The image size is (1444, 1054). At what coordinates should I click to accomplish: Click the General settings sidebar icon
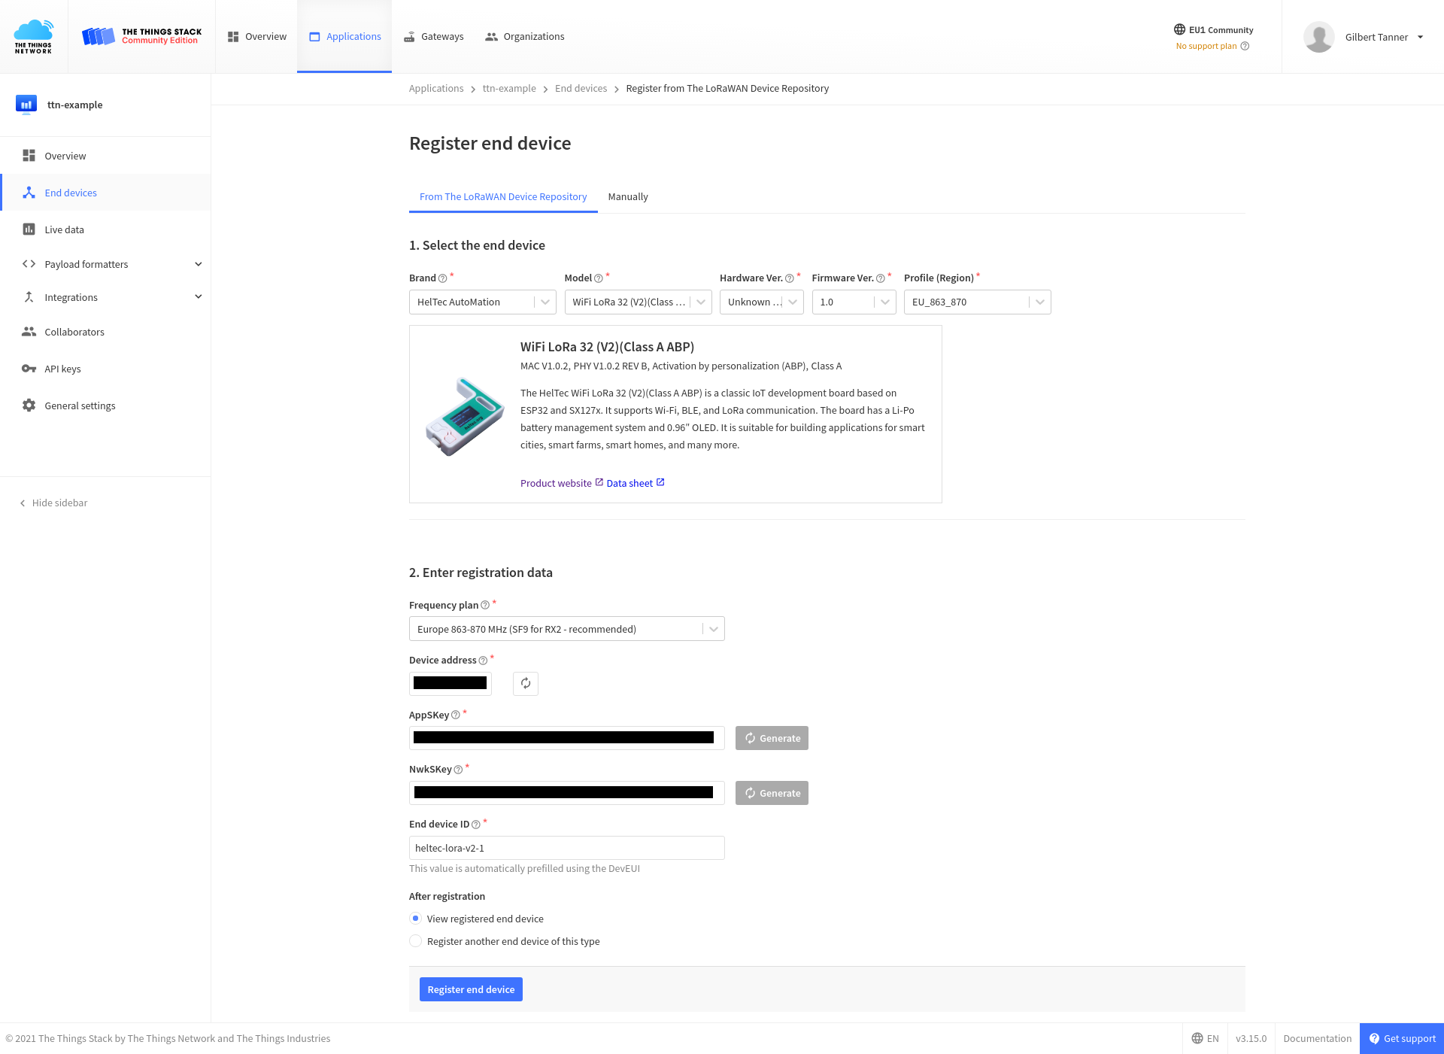(x=28, y=404)
